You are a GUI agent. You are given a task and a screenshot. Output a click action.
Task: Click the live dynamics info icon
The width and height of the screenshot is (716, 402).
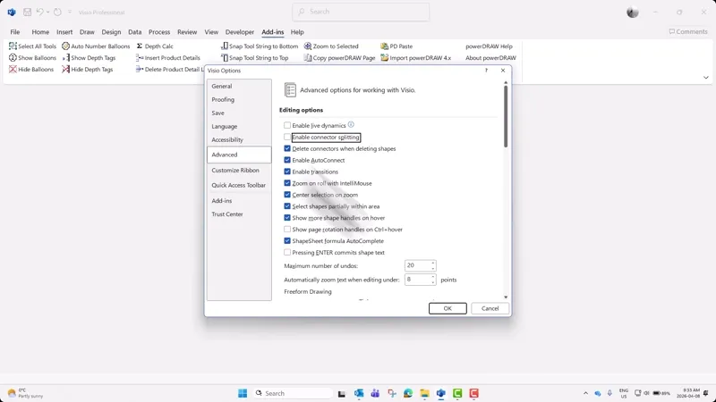coord(351,124)
